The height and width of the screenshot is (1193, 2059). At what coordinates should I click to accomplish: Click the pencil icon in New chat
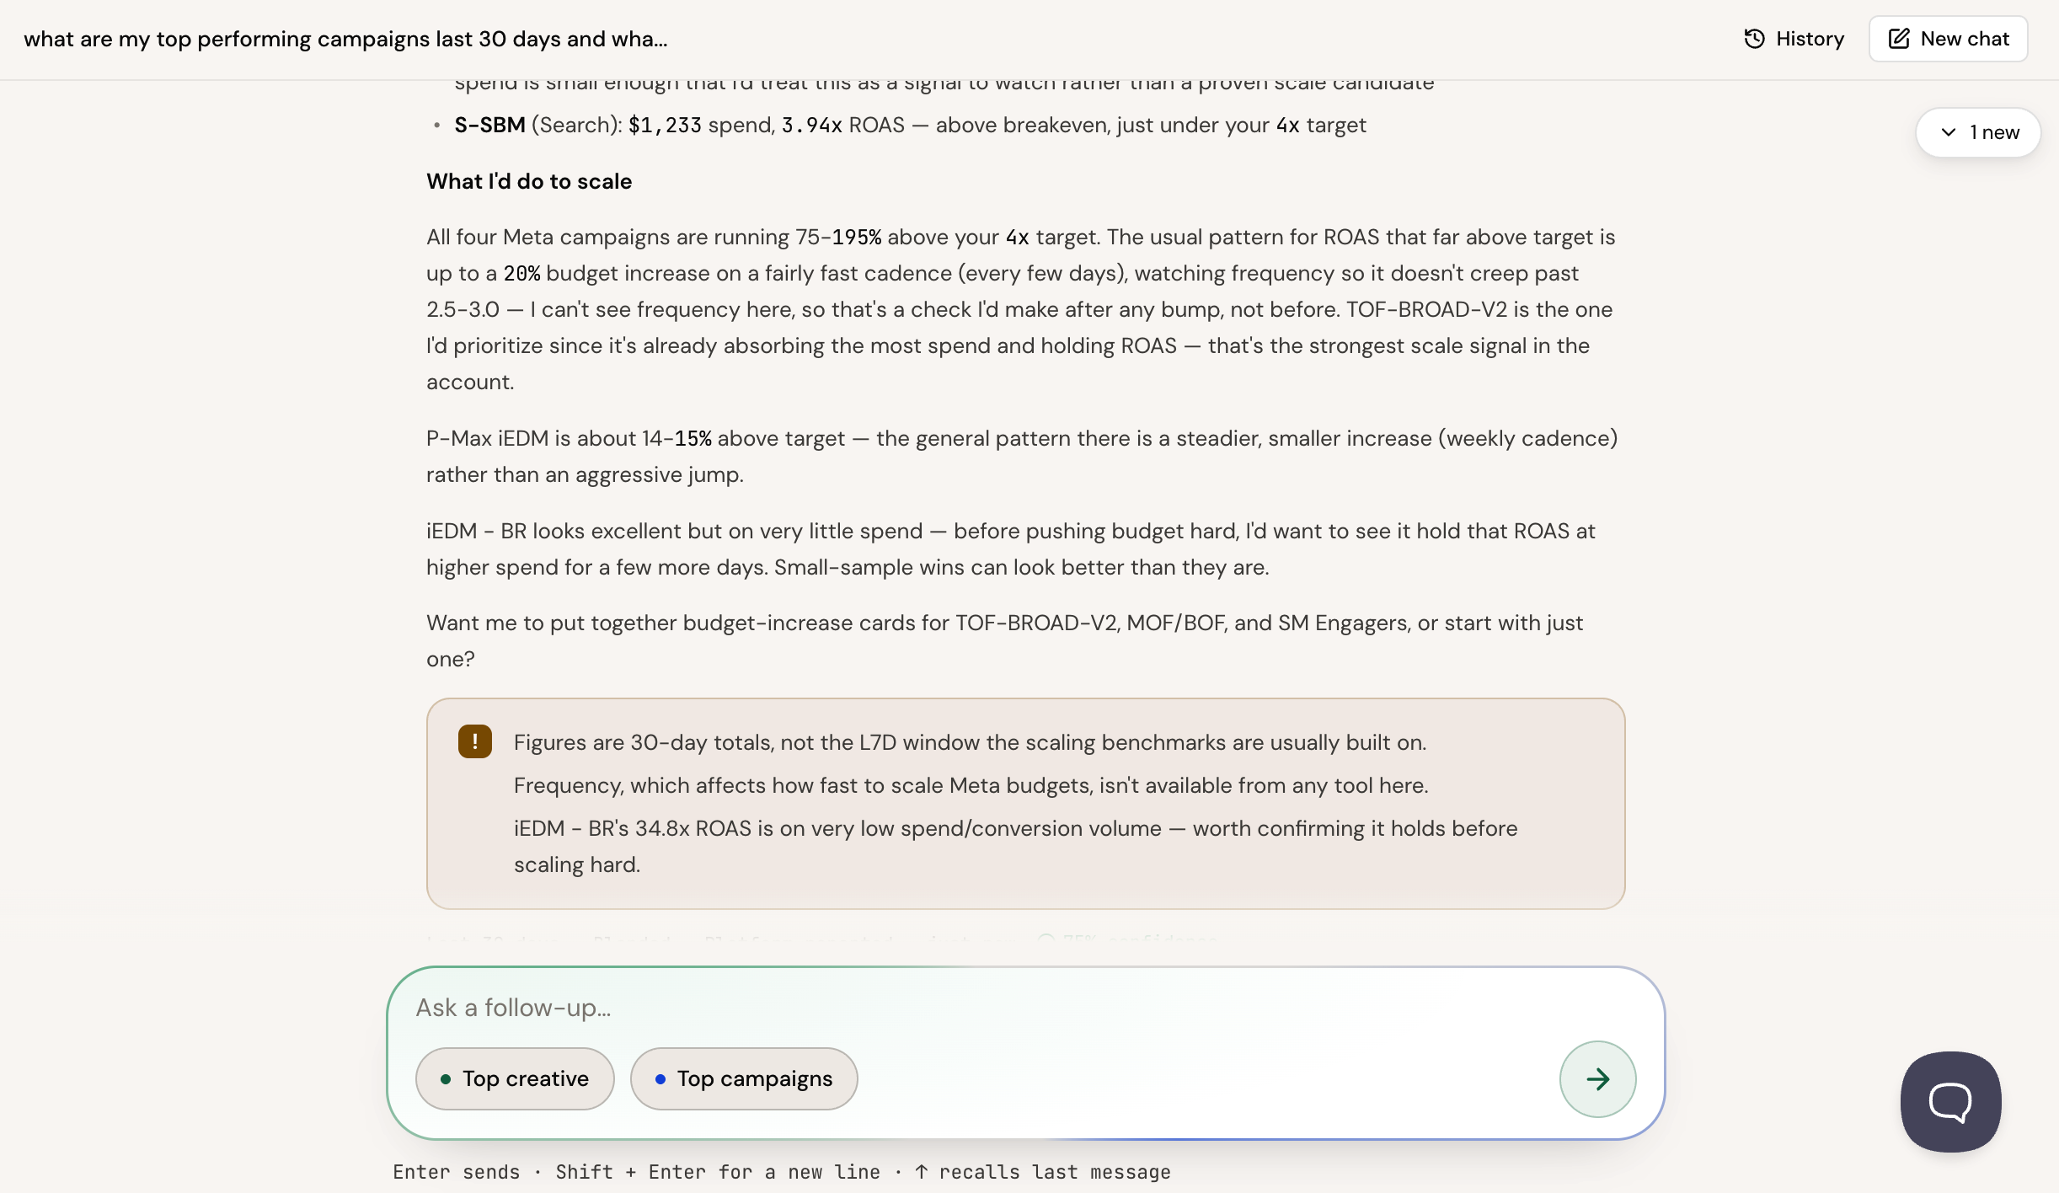click(x=1899, y=39)
